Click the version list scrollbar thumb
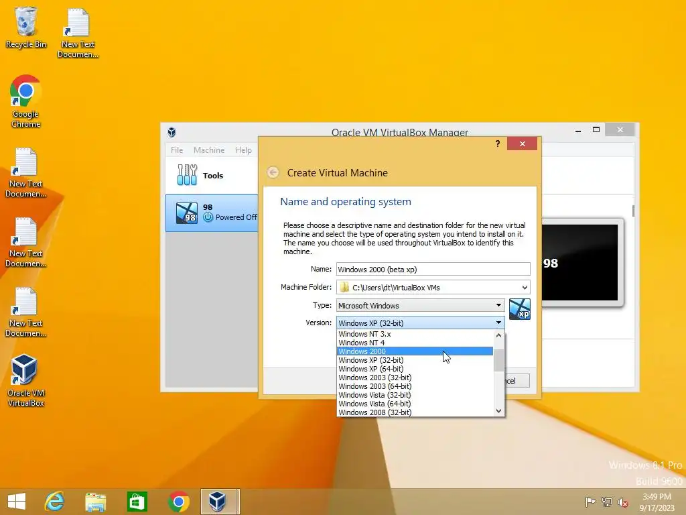686x515 pixels. [x=498, y=360]
